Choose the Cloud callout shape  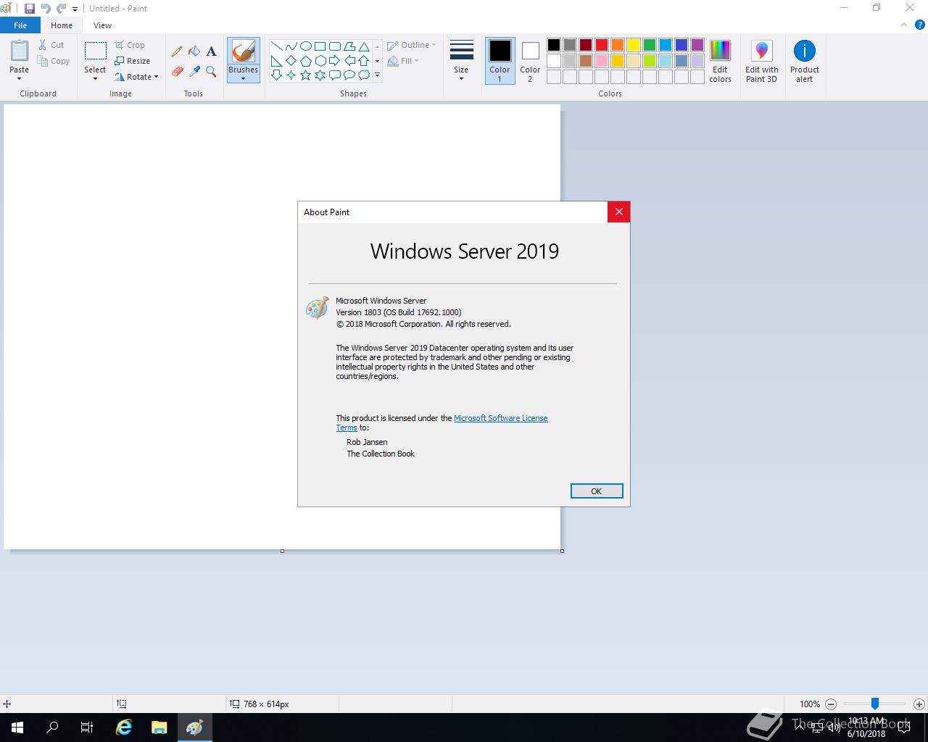(x=364, y=75)
